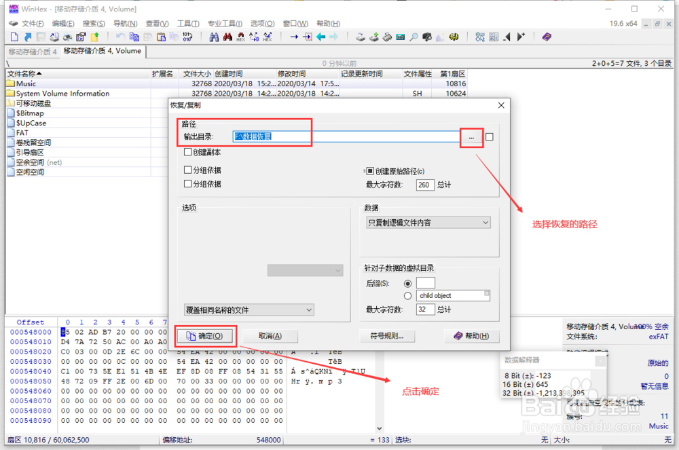Open the RAM editor chip icon
Screen dimensions: 679x450
388,37
